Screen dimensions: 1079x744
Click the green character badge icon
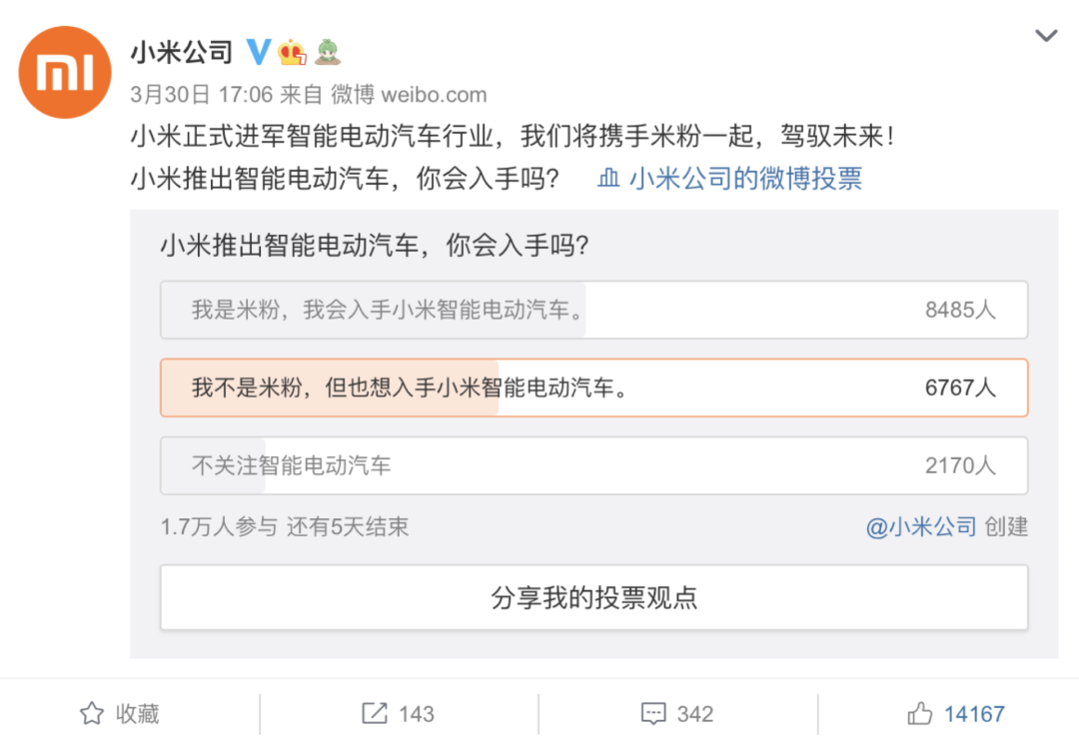pos(327,51)
